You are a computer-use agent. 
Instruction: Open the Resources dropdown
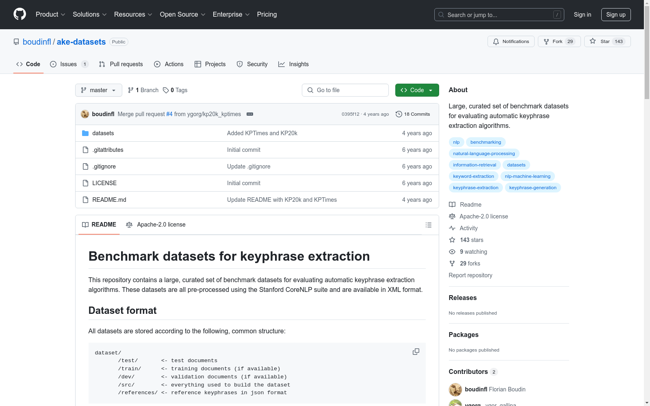pos(133,15)
